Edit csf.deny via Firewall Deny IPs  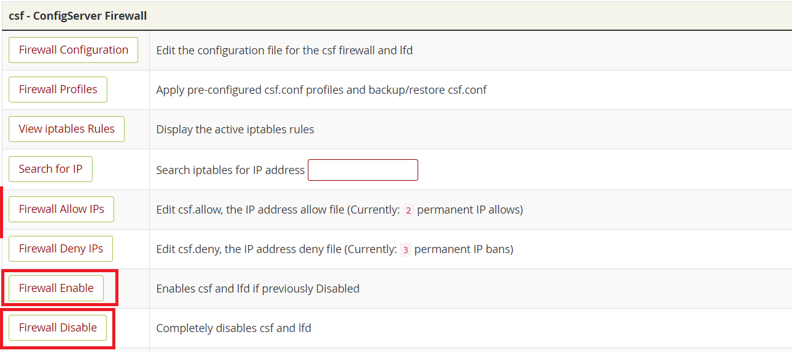(x=60, y=248)
